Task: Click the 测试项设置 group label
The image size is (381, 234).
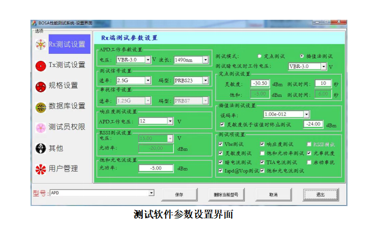Action: coord(232,135)
